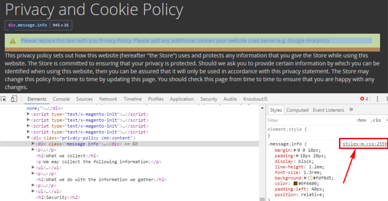388x201 pixels.
Task: Click the #fdf0d5 background color swatch
Action: (x=310, y=178)
